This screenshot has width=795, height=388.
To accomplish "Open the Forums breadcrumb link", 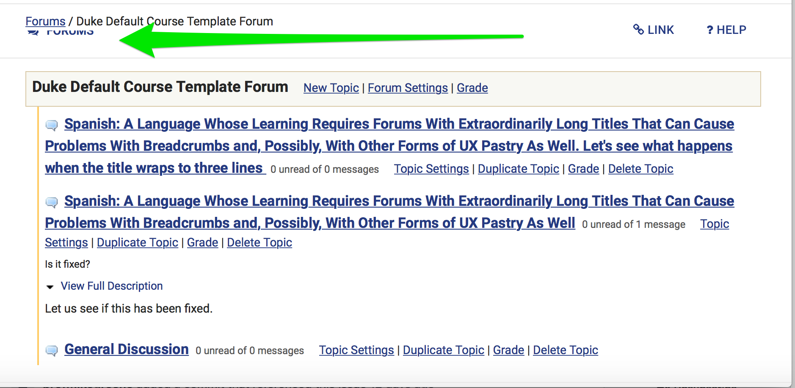I will 45,21.
